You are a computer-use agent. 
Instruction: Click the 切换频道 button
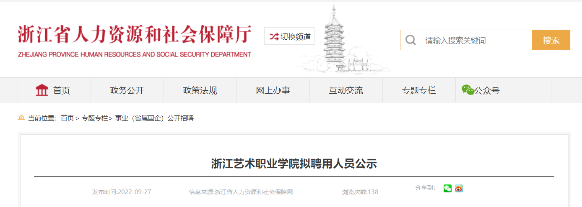289,36
